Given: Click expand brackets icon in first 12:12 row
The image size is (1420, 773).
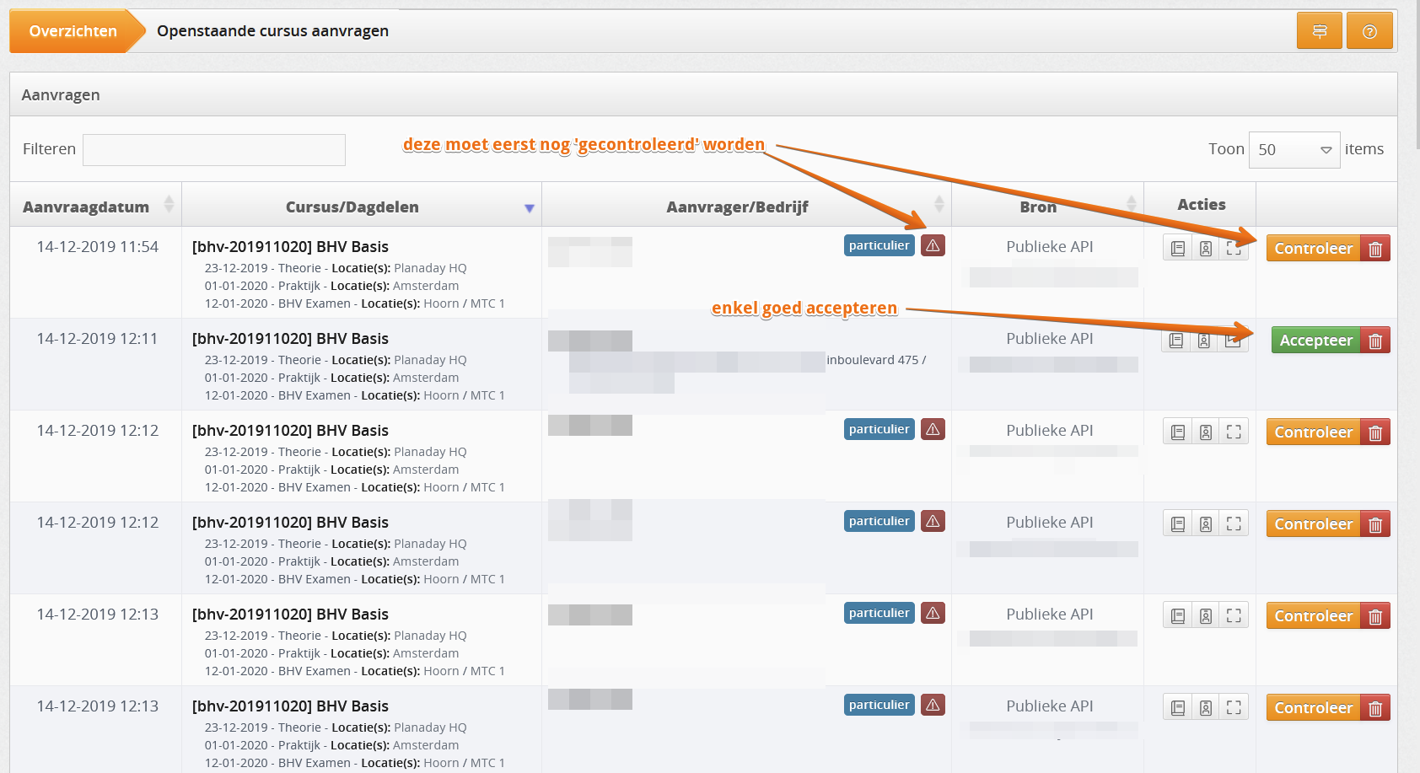Looking at the screenshot, I should coord(1234,432).
